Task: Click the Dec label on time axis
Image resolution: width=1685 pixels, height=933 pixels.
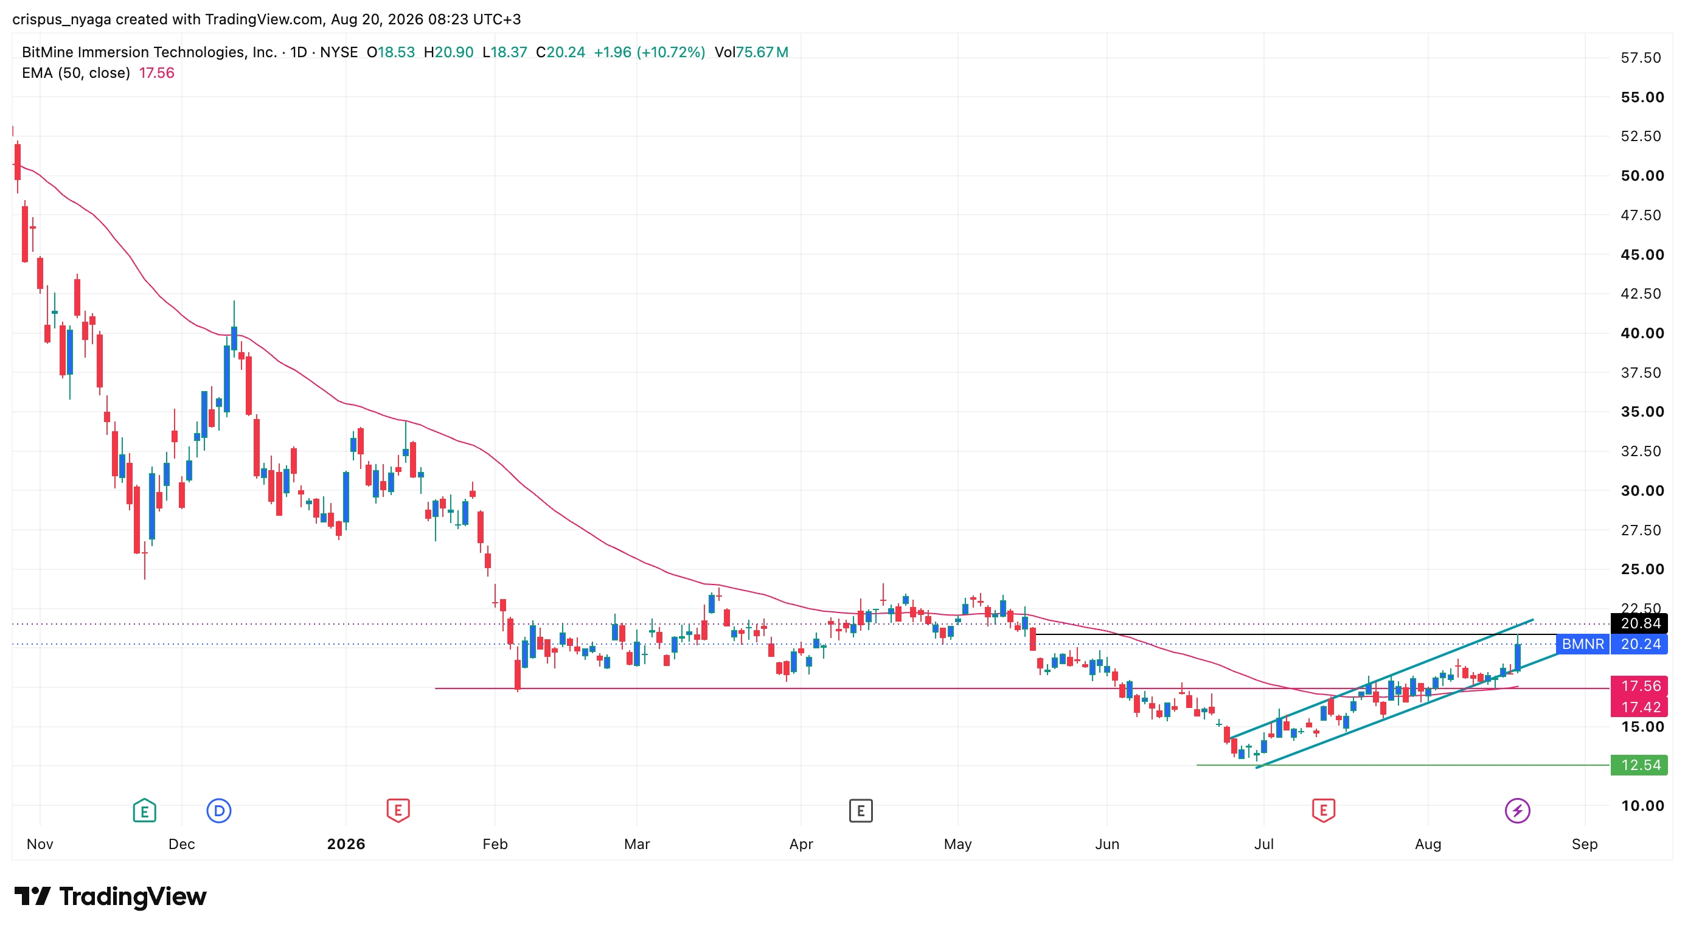Action: point(181,844)
